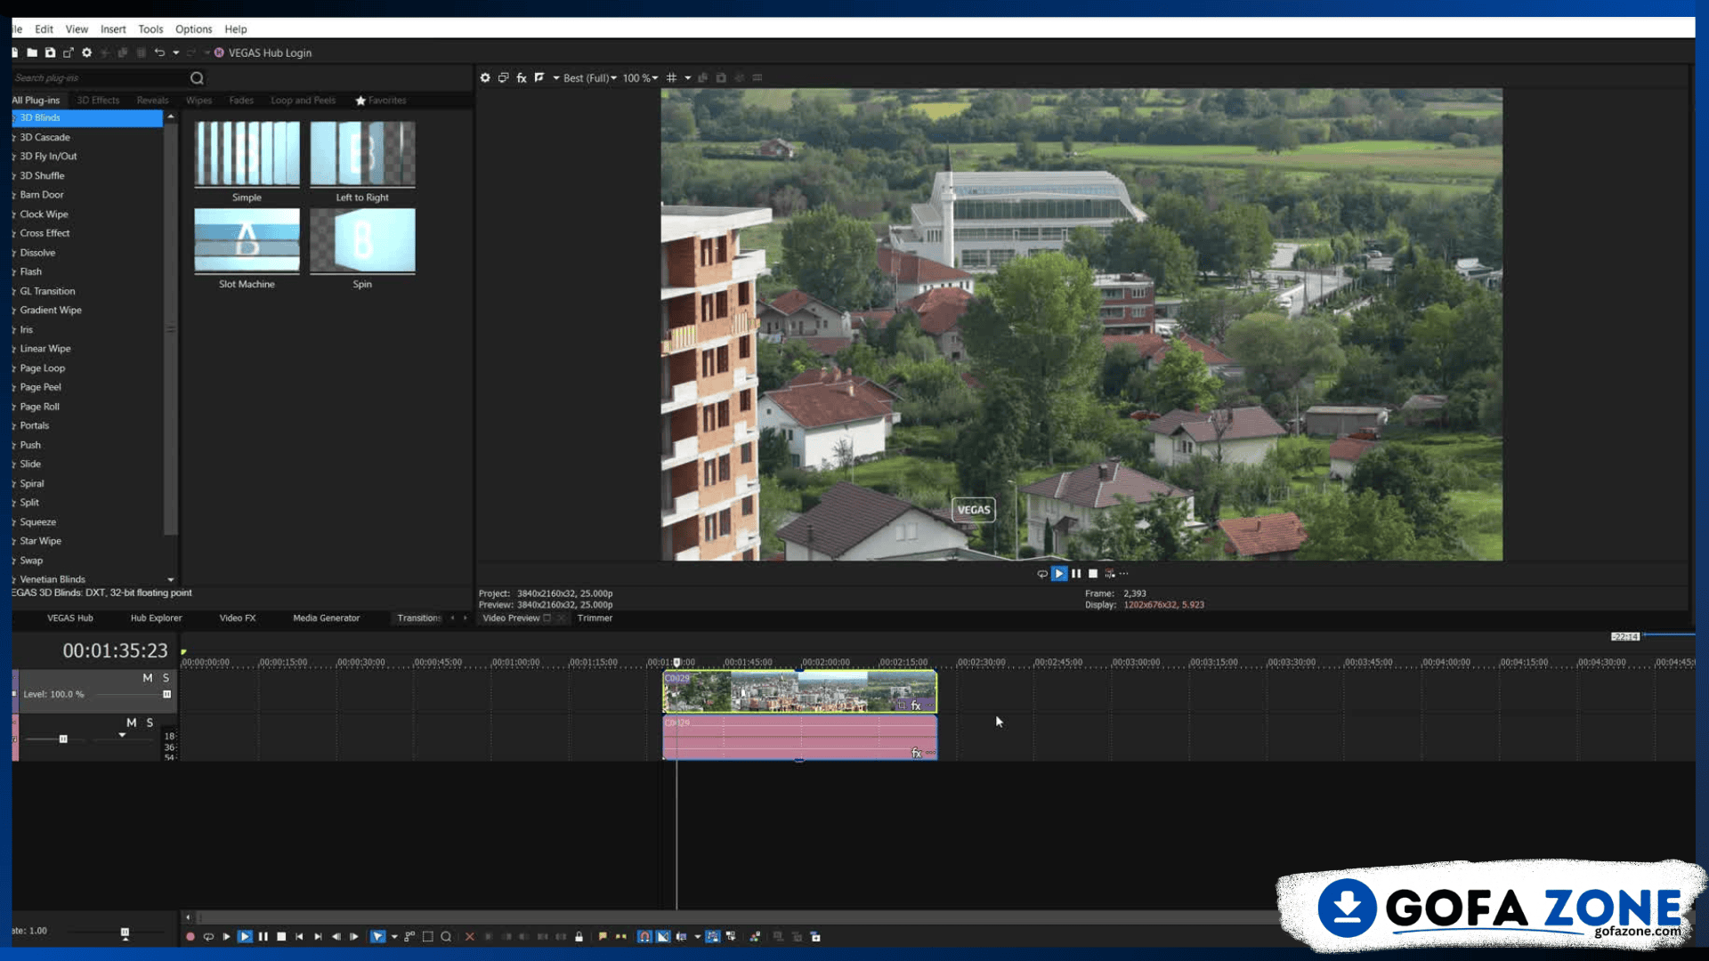1709x961 pixels.
Task: Open the undo history dropdown arrow
Action: (175, 52)
